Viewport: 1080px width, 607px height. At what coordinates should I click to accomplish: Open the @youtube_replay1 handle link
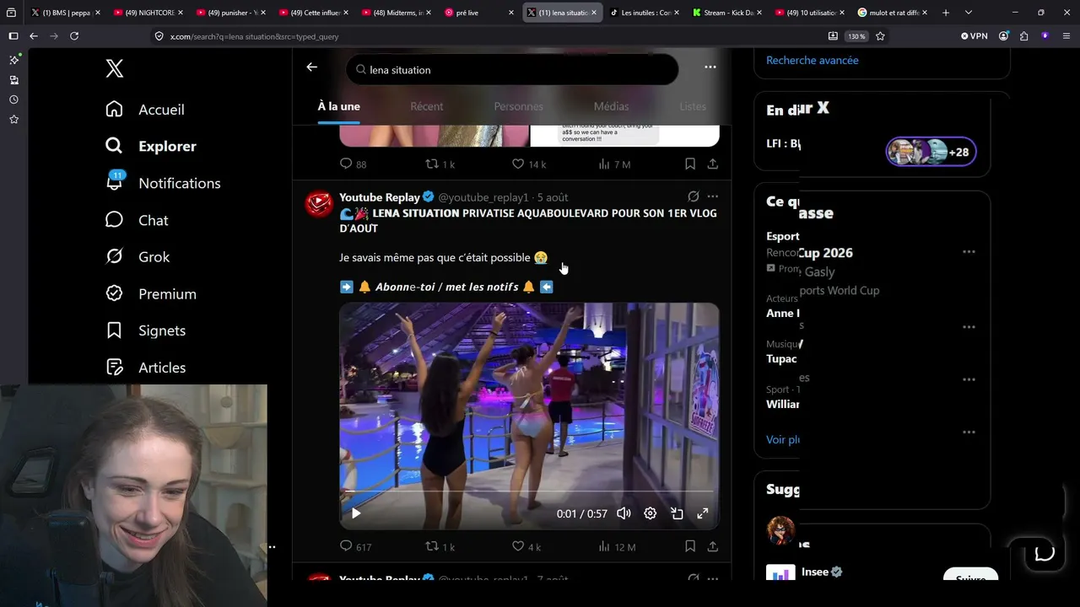(x=483, y=197)
